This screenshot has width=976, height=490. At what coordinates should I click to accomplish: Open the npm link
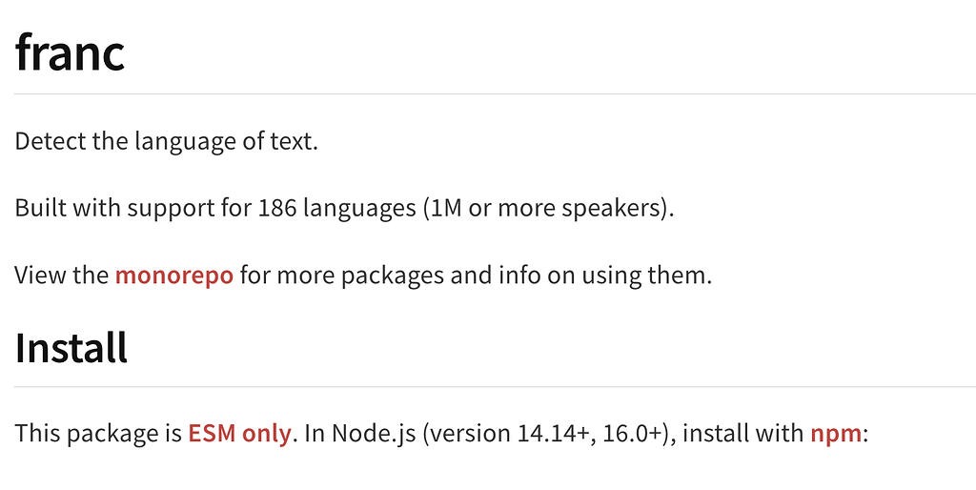pos(836,434)
